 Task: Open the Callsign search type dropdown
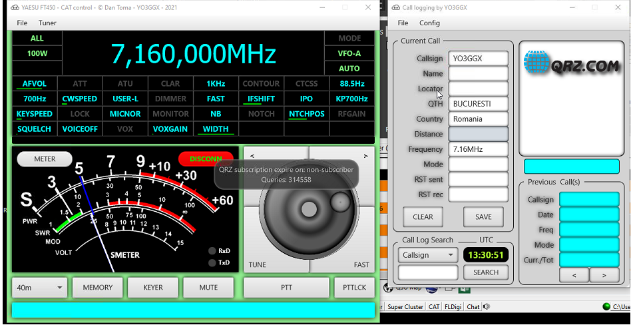point(428,255)
